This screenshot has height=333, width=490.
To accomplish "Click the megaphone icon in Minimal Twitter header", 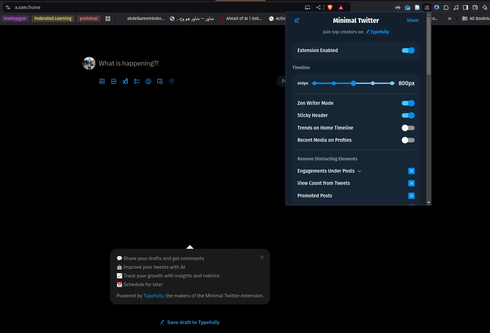I will (x=297, y=21).
